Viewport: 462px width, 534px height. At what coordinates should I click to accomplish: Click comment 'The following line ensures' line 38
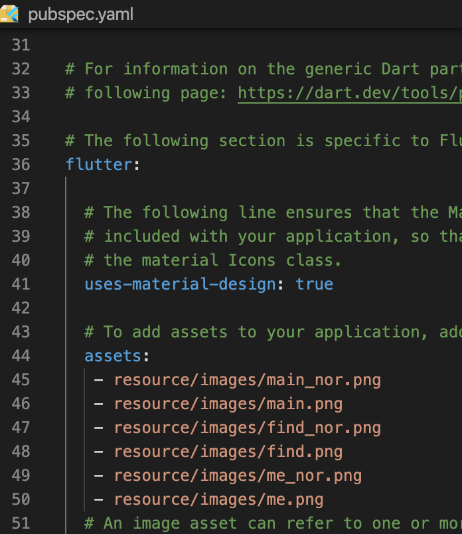(x=273, y=213)
